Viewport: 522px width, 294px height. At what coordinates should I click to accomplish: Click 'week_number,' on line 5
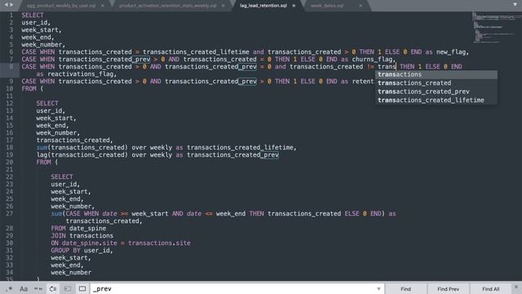tap(43, 45)
